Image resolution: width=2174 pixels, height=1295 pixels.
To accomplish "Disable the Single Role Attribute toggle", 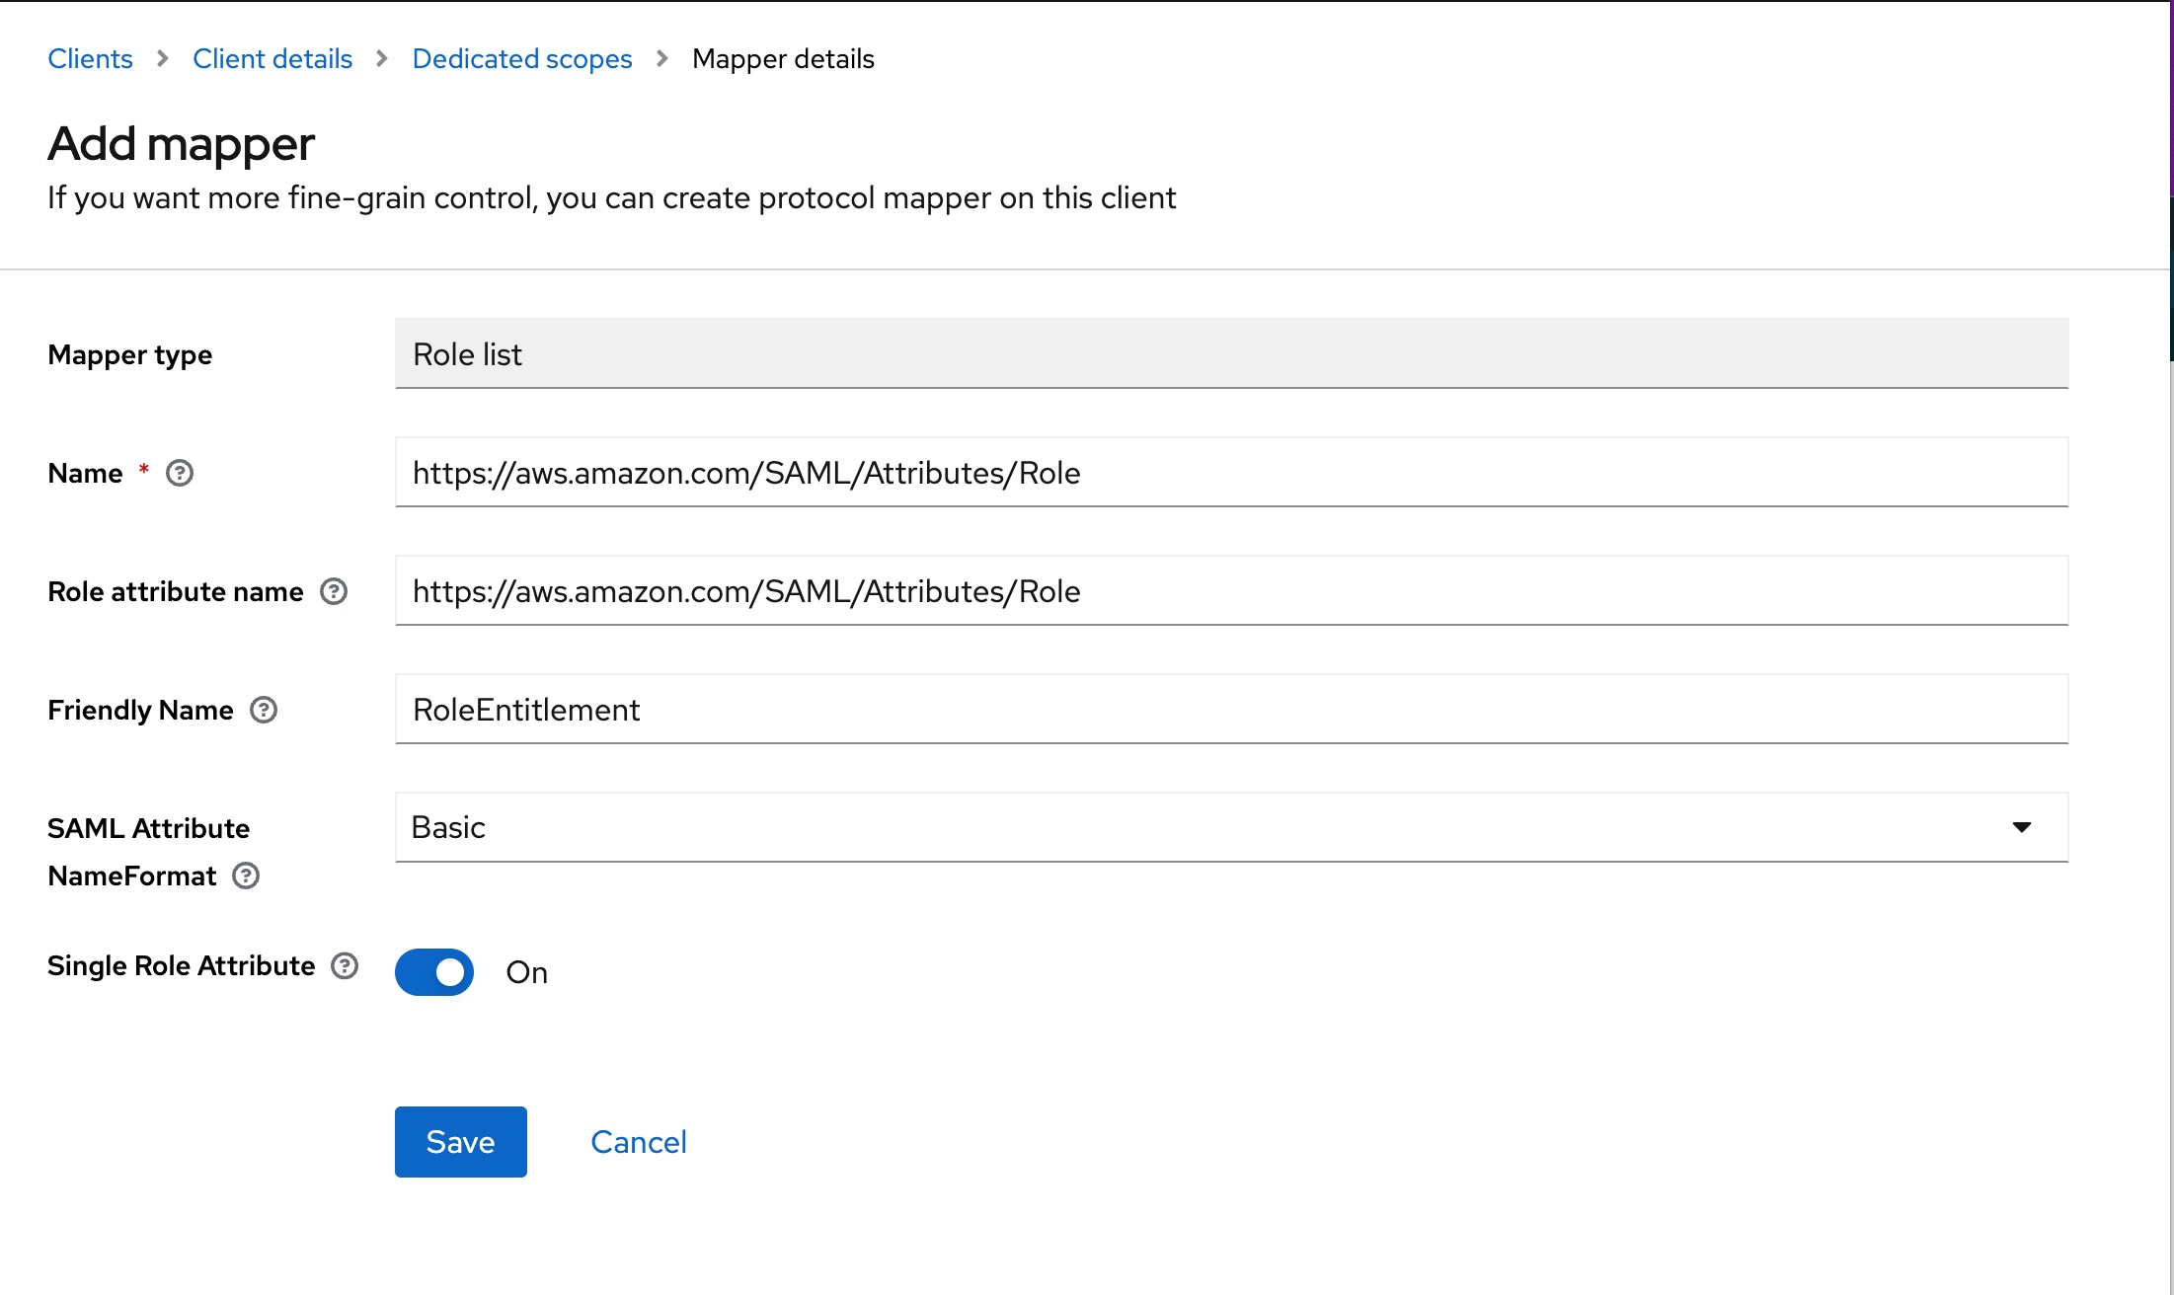I will tap(434, 972).
